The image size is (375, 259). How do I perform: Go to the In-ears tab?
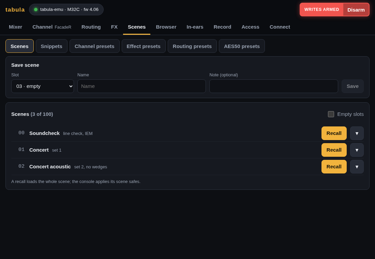pos(195,27)
